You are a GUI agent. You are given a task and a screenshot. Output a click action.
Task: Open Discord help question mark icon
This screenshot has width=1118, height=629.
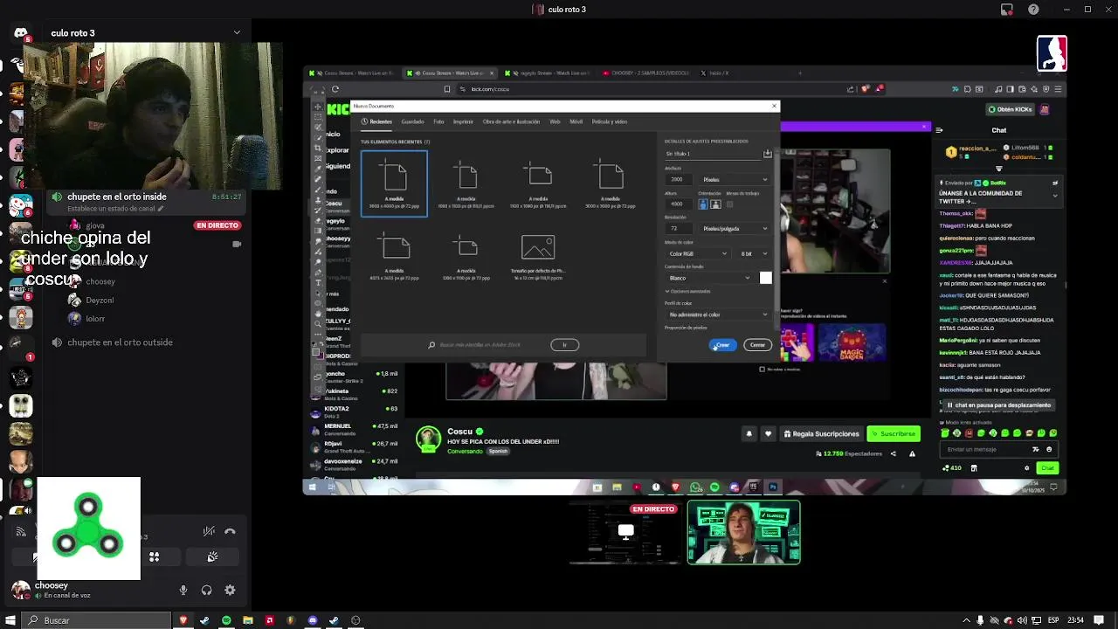(1033, 10)
